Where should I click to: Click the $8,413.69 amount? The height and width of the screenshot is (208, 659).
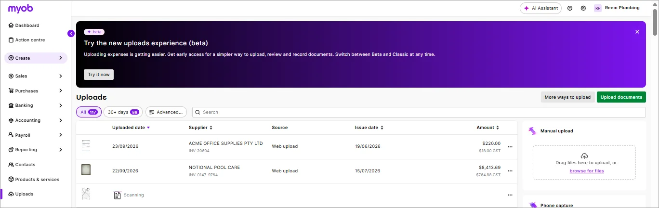pyautogui.click(x=489, y=168)
